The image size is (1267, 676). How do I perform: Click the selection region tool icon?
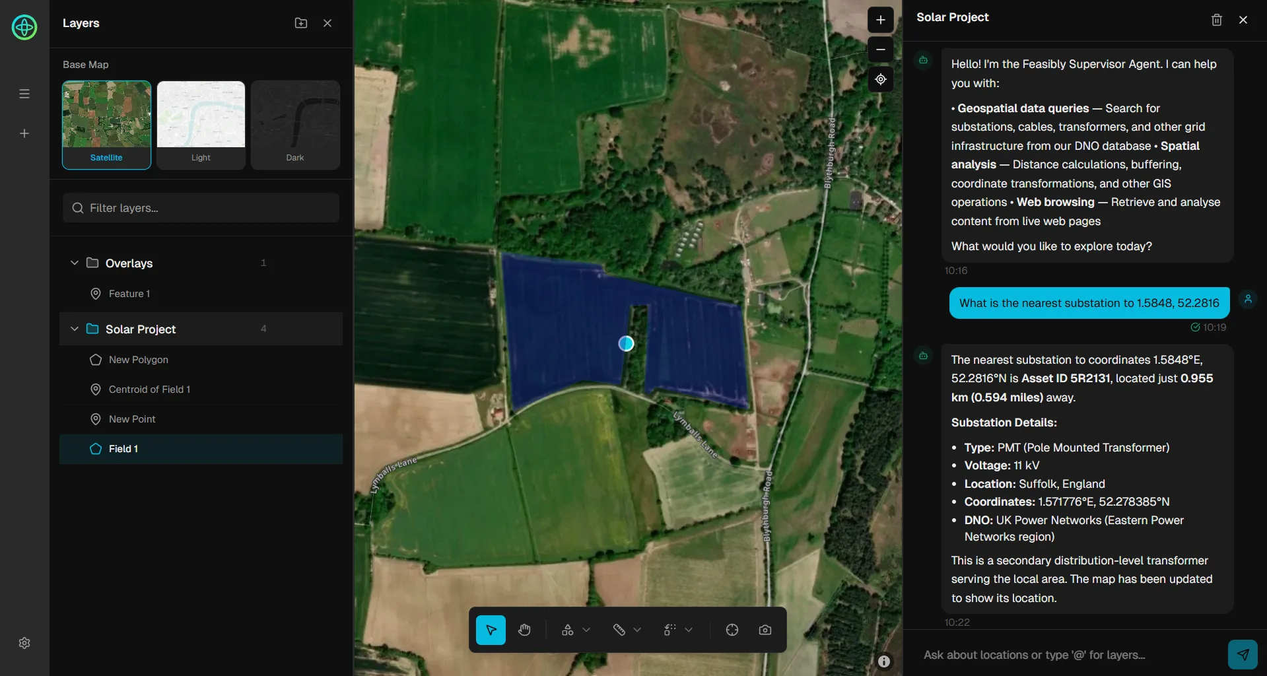(670, 630)
